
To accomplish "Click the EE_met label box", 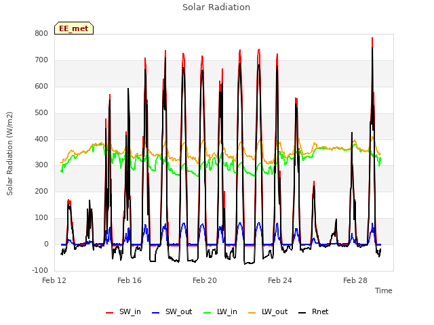I will 74,28.
